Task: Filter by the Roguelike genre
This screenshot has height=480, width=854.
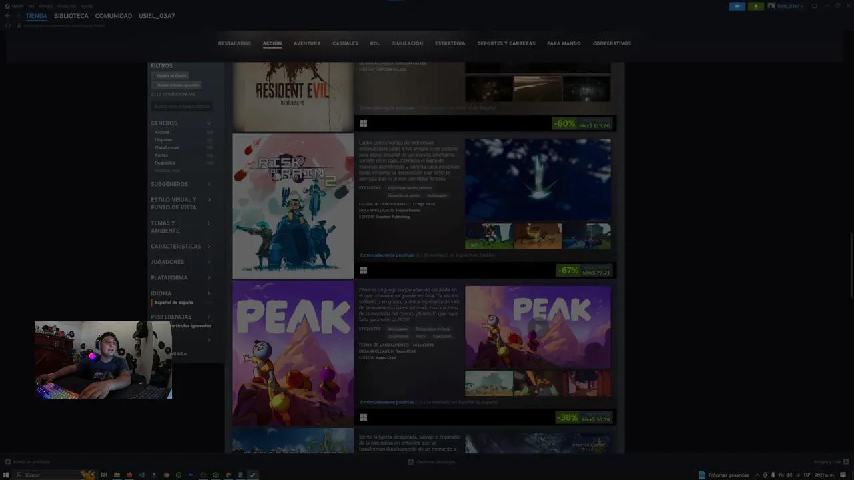Action: pos(165,163)
